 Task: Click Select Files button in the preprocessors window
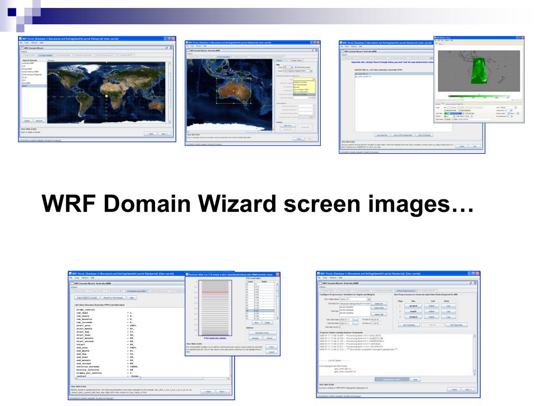tap(379, 308)
